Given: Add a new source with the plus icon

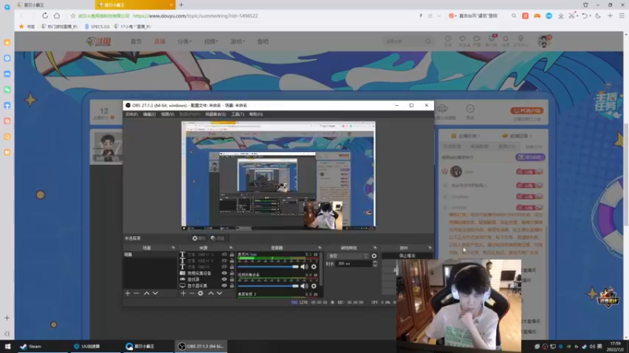Looking at the screenshot, I should click(183, 293).
